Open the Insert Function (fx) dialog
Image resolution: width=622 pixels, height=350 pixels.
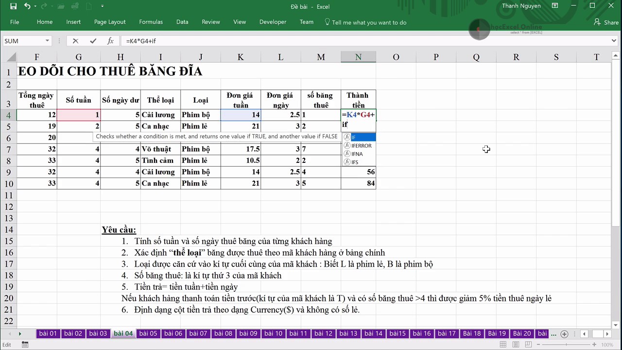coord(110,41)
